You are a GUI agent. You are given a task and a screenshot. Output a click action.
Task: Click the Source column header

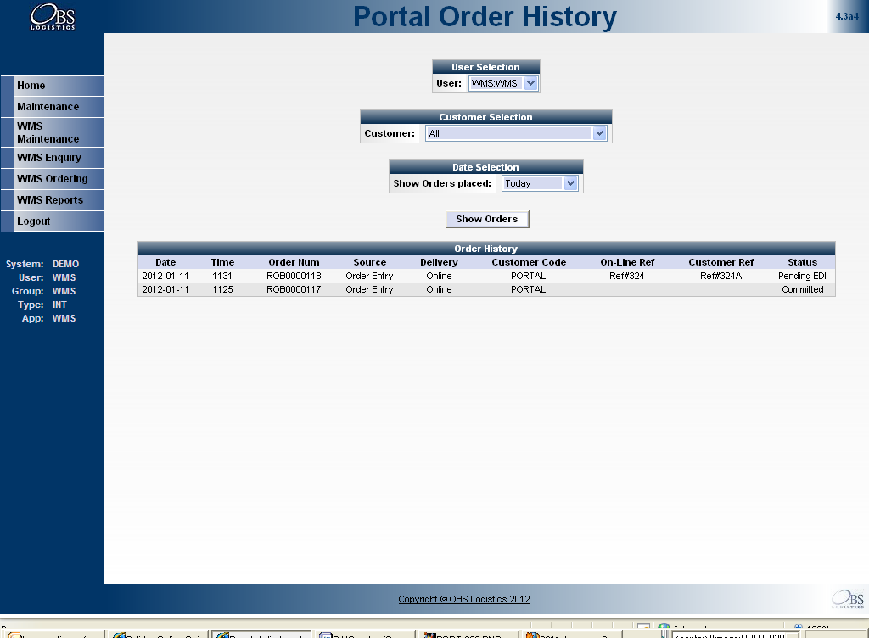(370, 262)
